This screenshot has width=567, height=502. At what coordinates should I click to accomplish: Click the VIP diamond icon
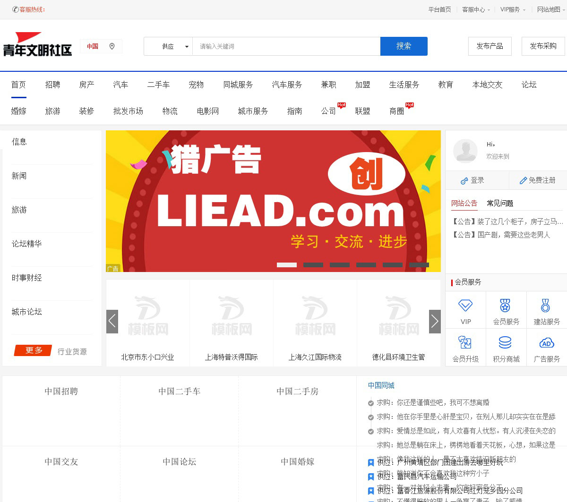pyautogui.click(x=465, y=306)
